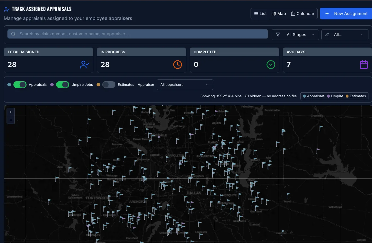Viewport: 372px width, 243px height.
Task: Click the FORT WORTH label on the map
Action: point(98,198)
